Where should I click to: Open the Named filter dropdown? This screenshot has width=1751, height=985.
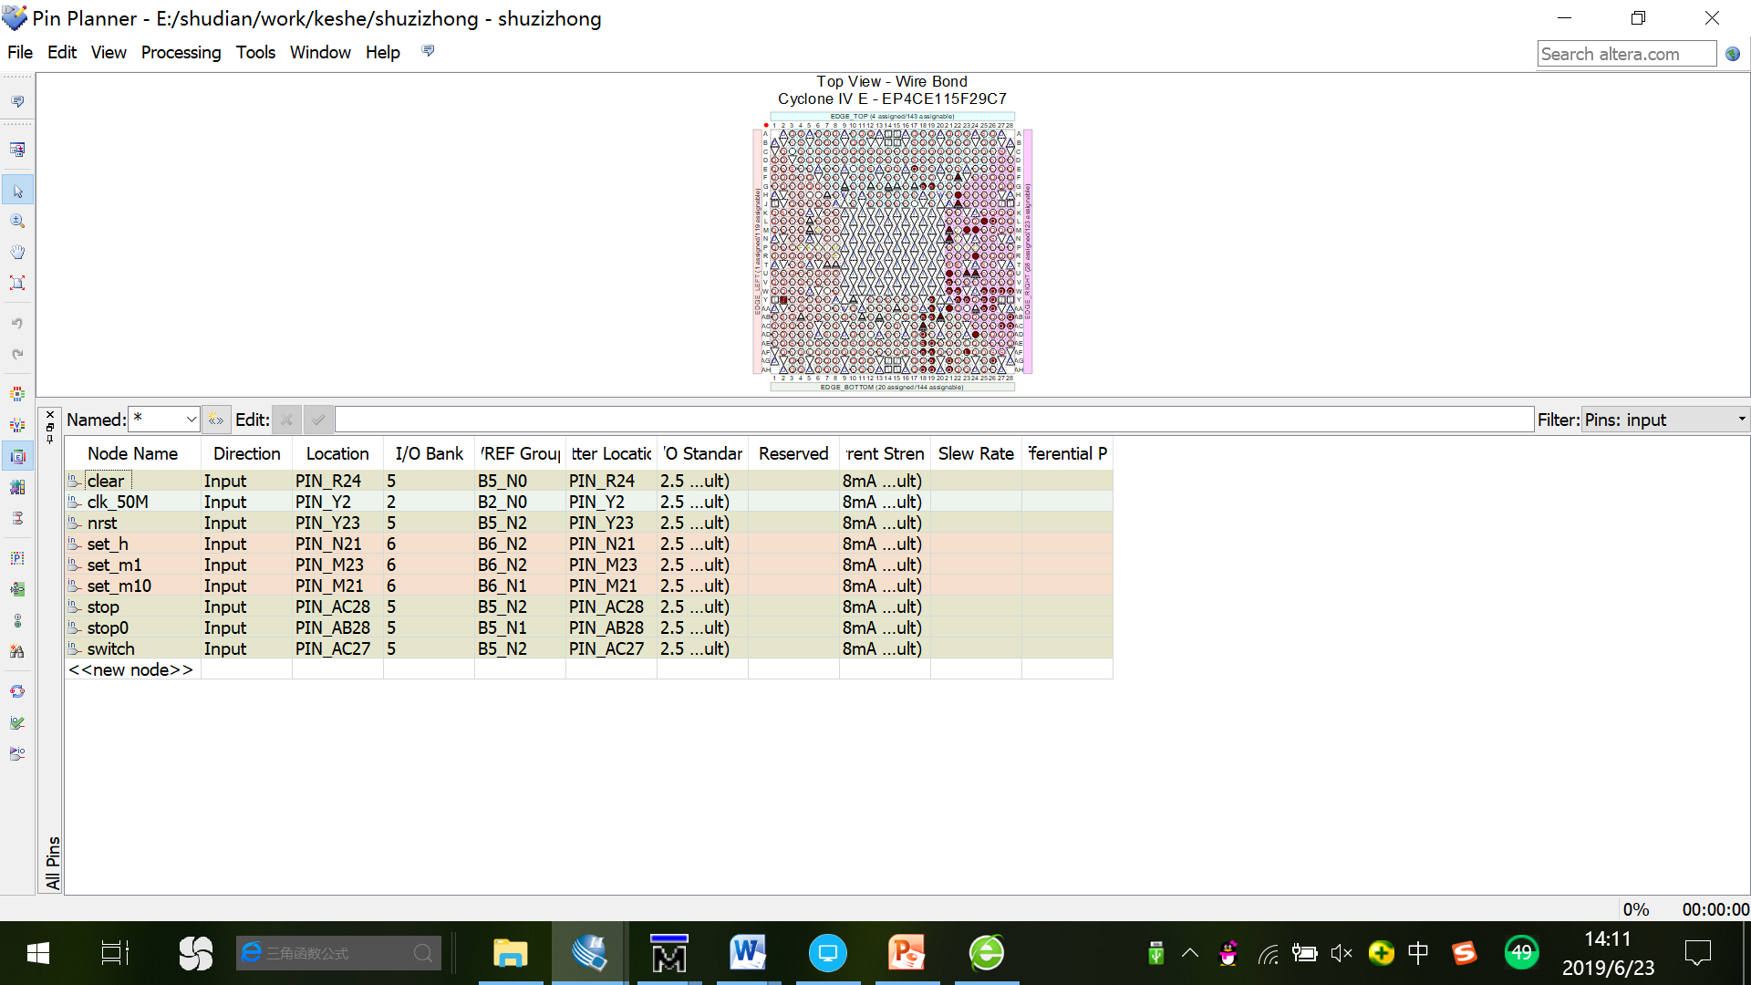tap(191, 420)
